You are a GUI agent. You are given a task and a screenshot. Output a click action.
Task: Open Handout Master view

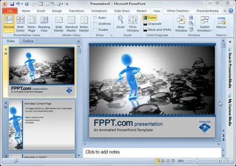(x=71, y=24)
